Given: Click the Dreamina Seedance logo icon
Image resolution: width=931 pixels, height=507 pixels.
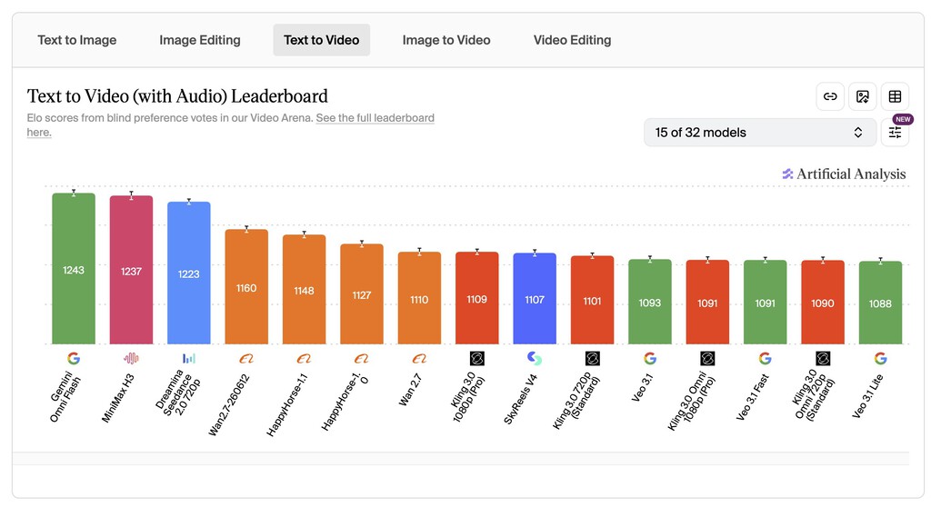Looking at the screenshot, I should click(189, 359).
